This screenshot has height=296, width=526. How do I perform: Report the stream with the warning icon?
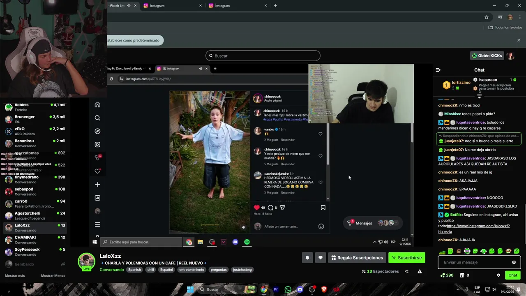(420, 271)
